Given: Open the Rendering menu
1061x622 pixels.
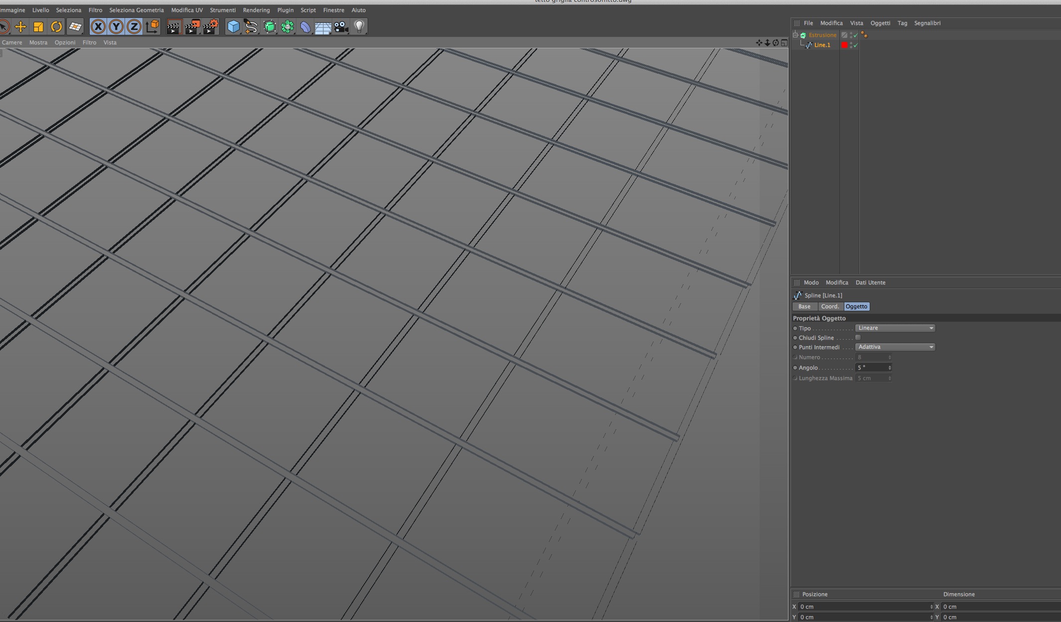Looking at the screenshot, I should [x=256, y=10].
